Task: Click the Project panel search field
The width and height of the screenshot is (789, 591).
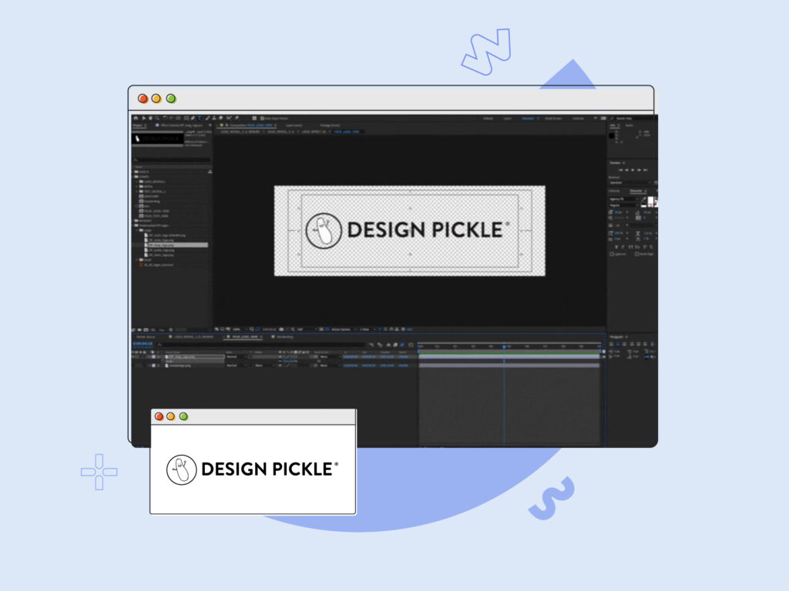Action: point(172,160)
